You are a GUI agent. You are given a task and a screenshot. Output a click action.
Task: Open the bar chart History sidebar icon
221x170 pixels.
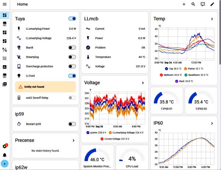5,67
